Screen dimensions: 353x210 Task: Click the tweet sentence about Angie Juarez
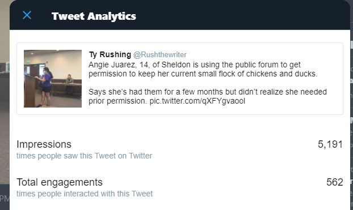203,69
